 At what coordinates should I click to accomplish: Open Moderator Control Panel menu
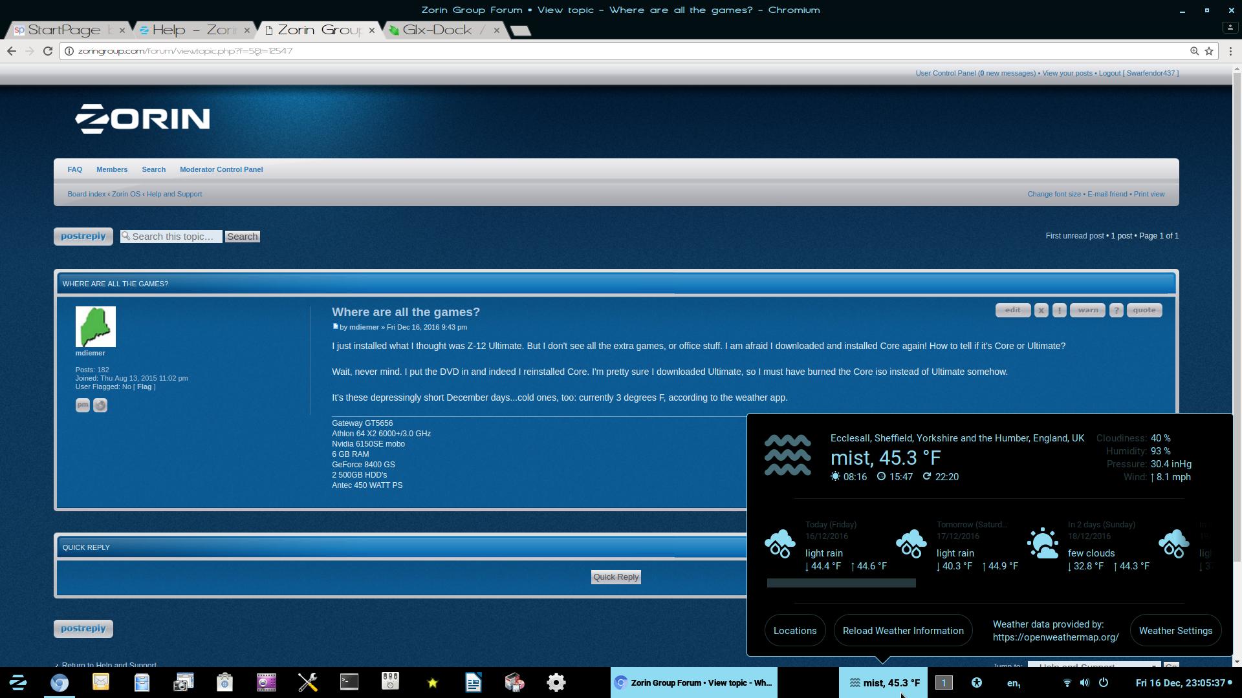click(221, 169)
